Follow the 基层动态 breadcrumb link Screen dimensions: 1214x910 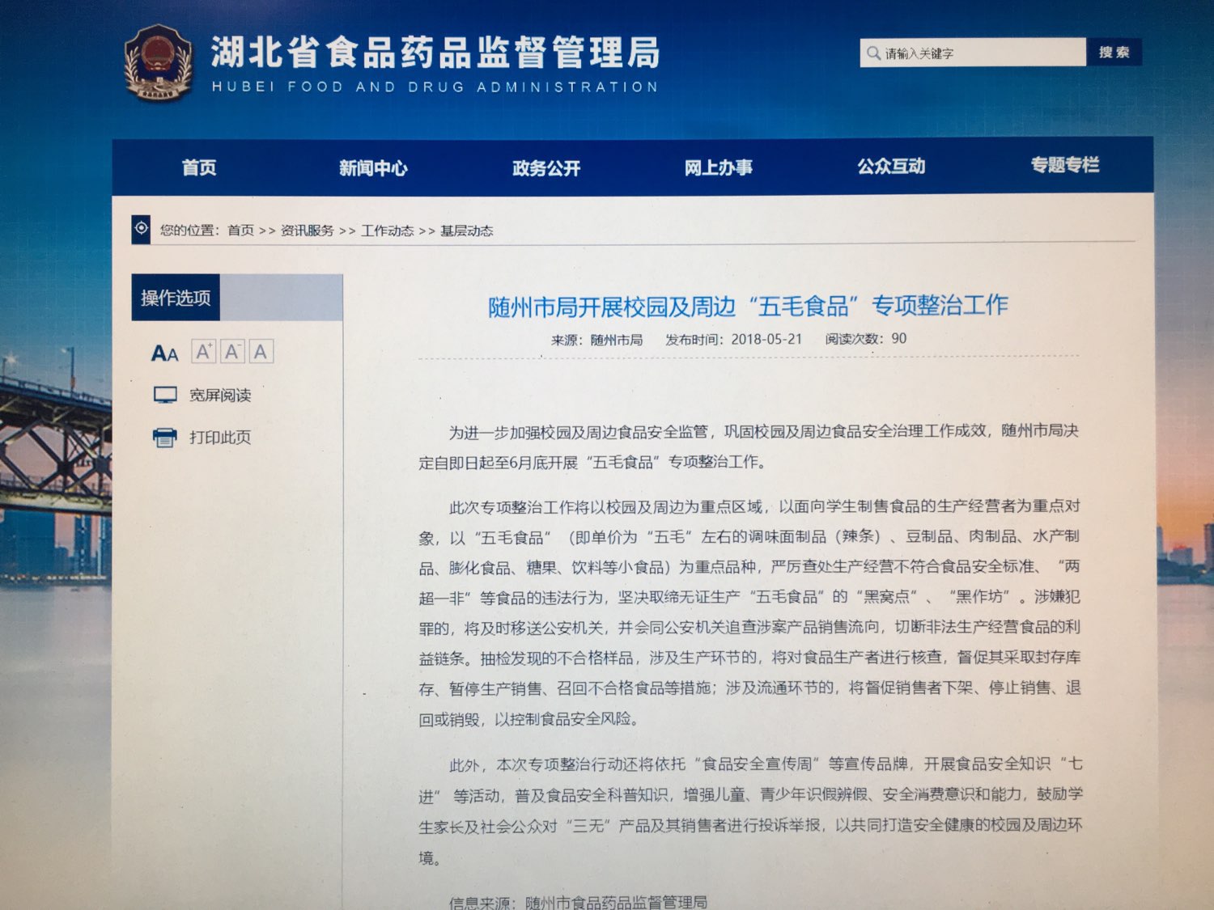pos(467,231)
